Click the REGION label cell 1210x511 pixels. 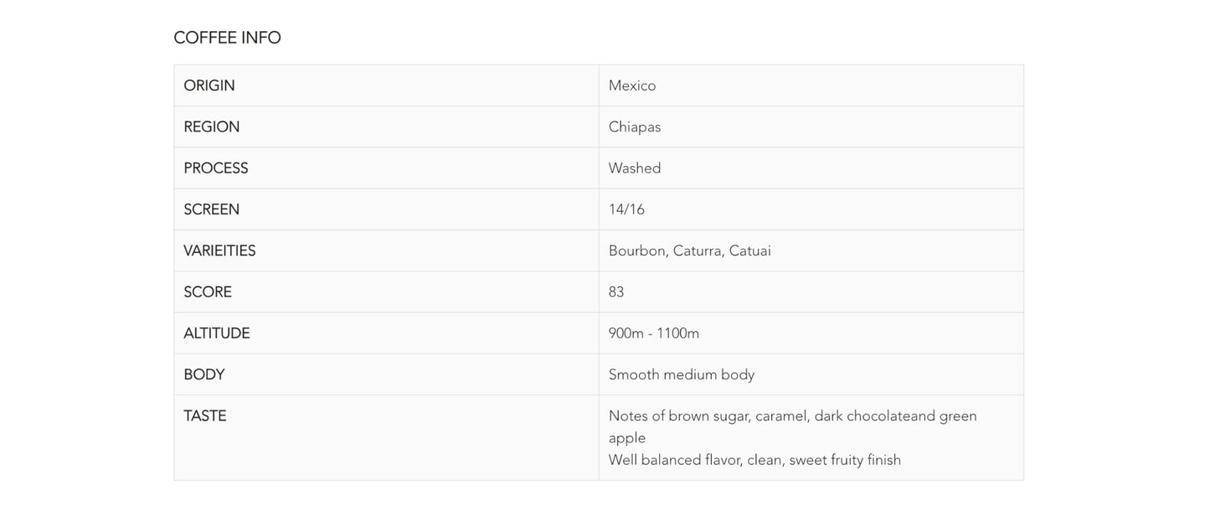click(x=212, y=126)
